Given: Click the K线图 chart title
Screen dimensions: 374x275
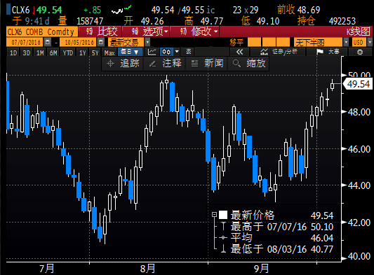Looking at the screenshot, I should 359,31.
